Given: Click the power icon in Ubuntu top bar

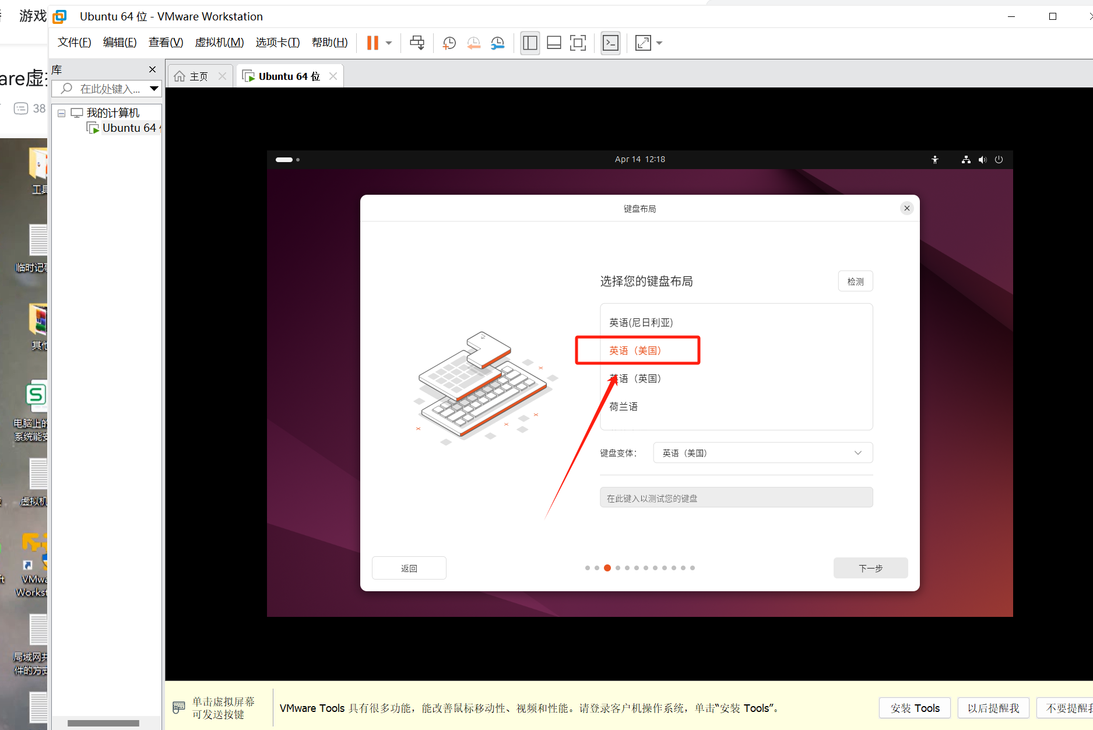Looking at the screenshot, I should click(x=999, y=159).
